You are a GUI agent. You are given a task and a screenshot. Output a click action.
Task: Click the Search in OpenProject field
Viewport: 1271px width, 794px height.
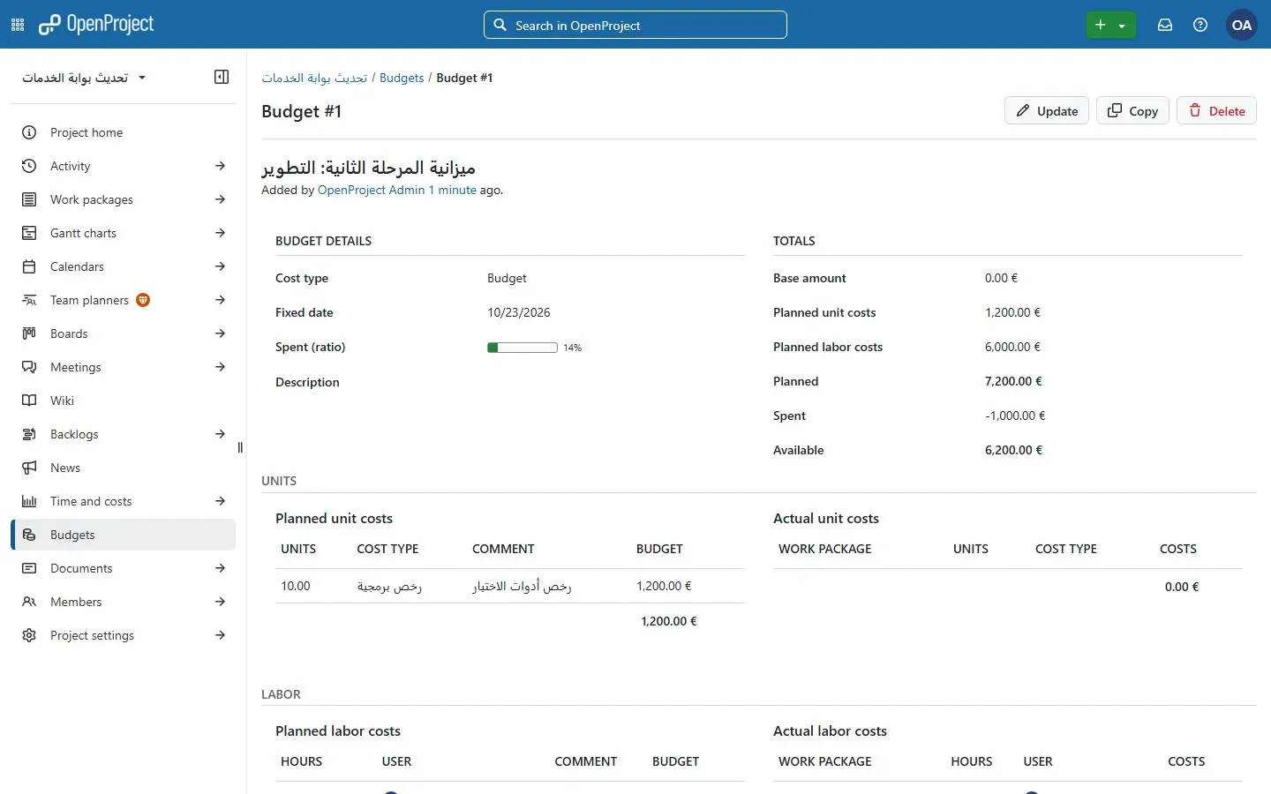(635, 25)
